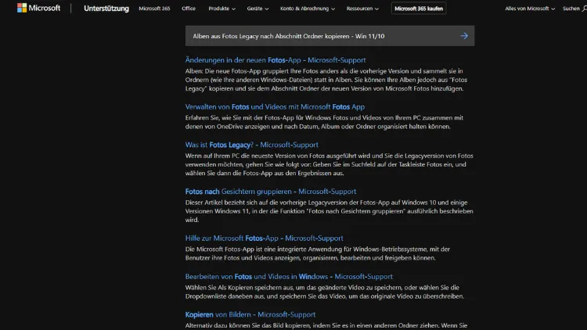Screen dimensions: 587x330
Task: Click the Microsoft logo
Action: 38,9
